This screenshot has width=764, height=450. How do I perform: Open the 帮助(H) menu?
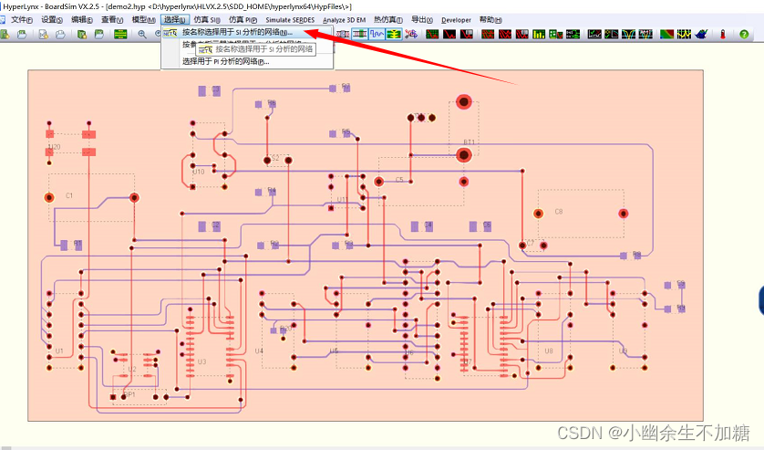(x=490, y=19)
